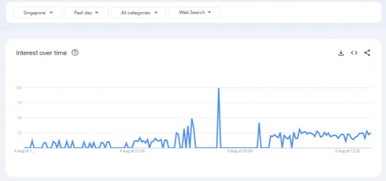386x181 pixels.
Task: Click the 50 y-axis value
Action: point(20,118)
